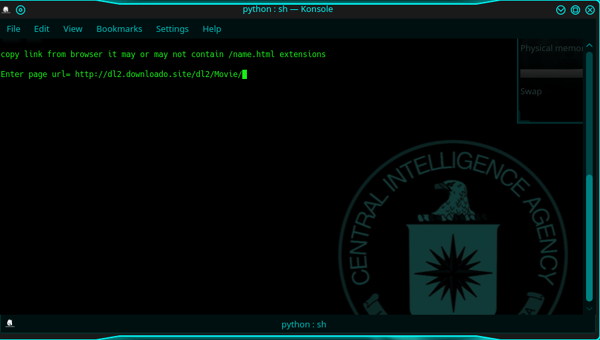The height and width of the screenshot is (340, 600).
Task: Click the scrollbar down arrow
Action: pos(589,308)
